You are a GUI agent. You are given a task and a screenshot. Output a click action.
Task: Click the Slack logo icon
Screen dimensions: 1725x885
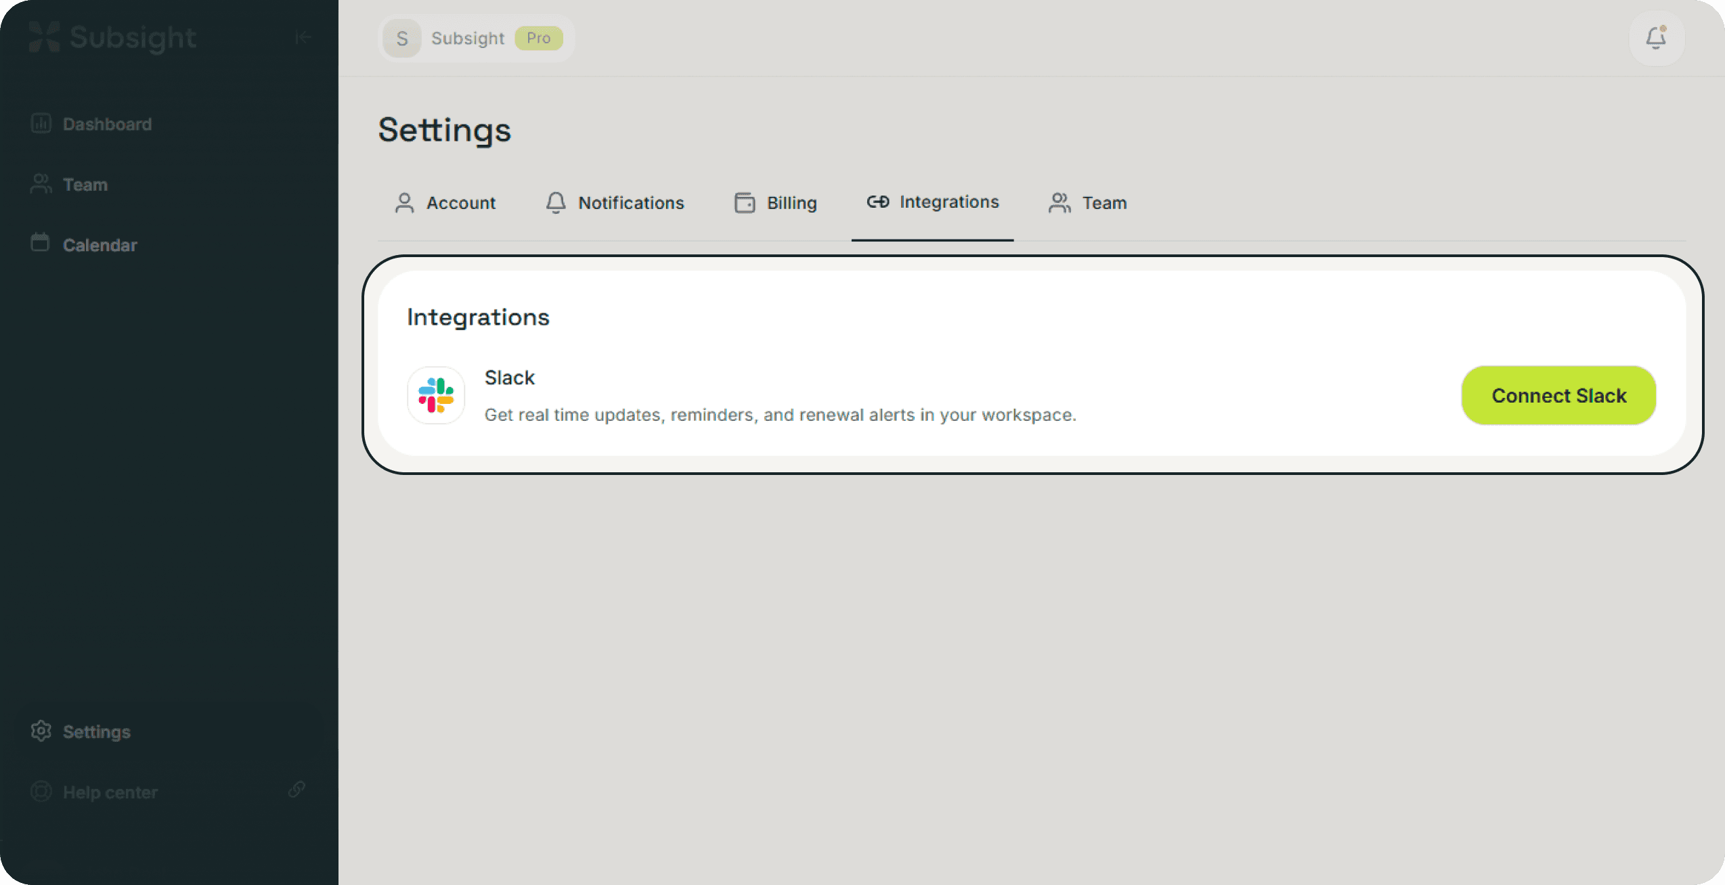point(436,396)
